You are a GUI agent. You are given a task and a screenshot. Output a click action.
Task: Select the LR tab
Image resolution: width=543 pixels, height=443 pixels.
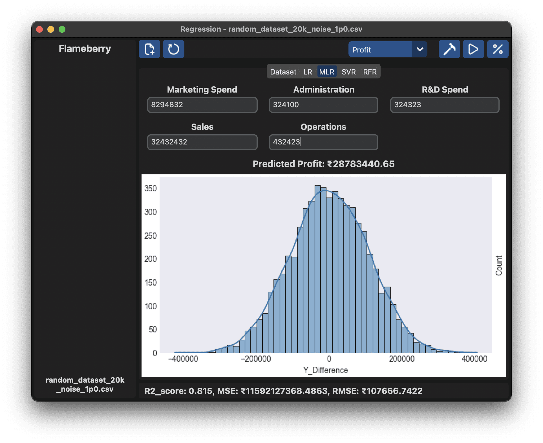pos(308,72)
